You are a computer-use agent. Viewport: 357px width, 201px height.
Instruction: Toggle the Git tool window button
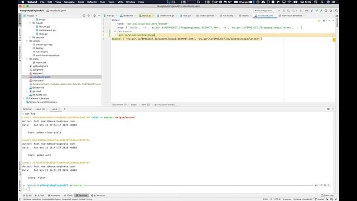point(28,195)
